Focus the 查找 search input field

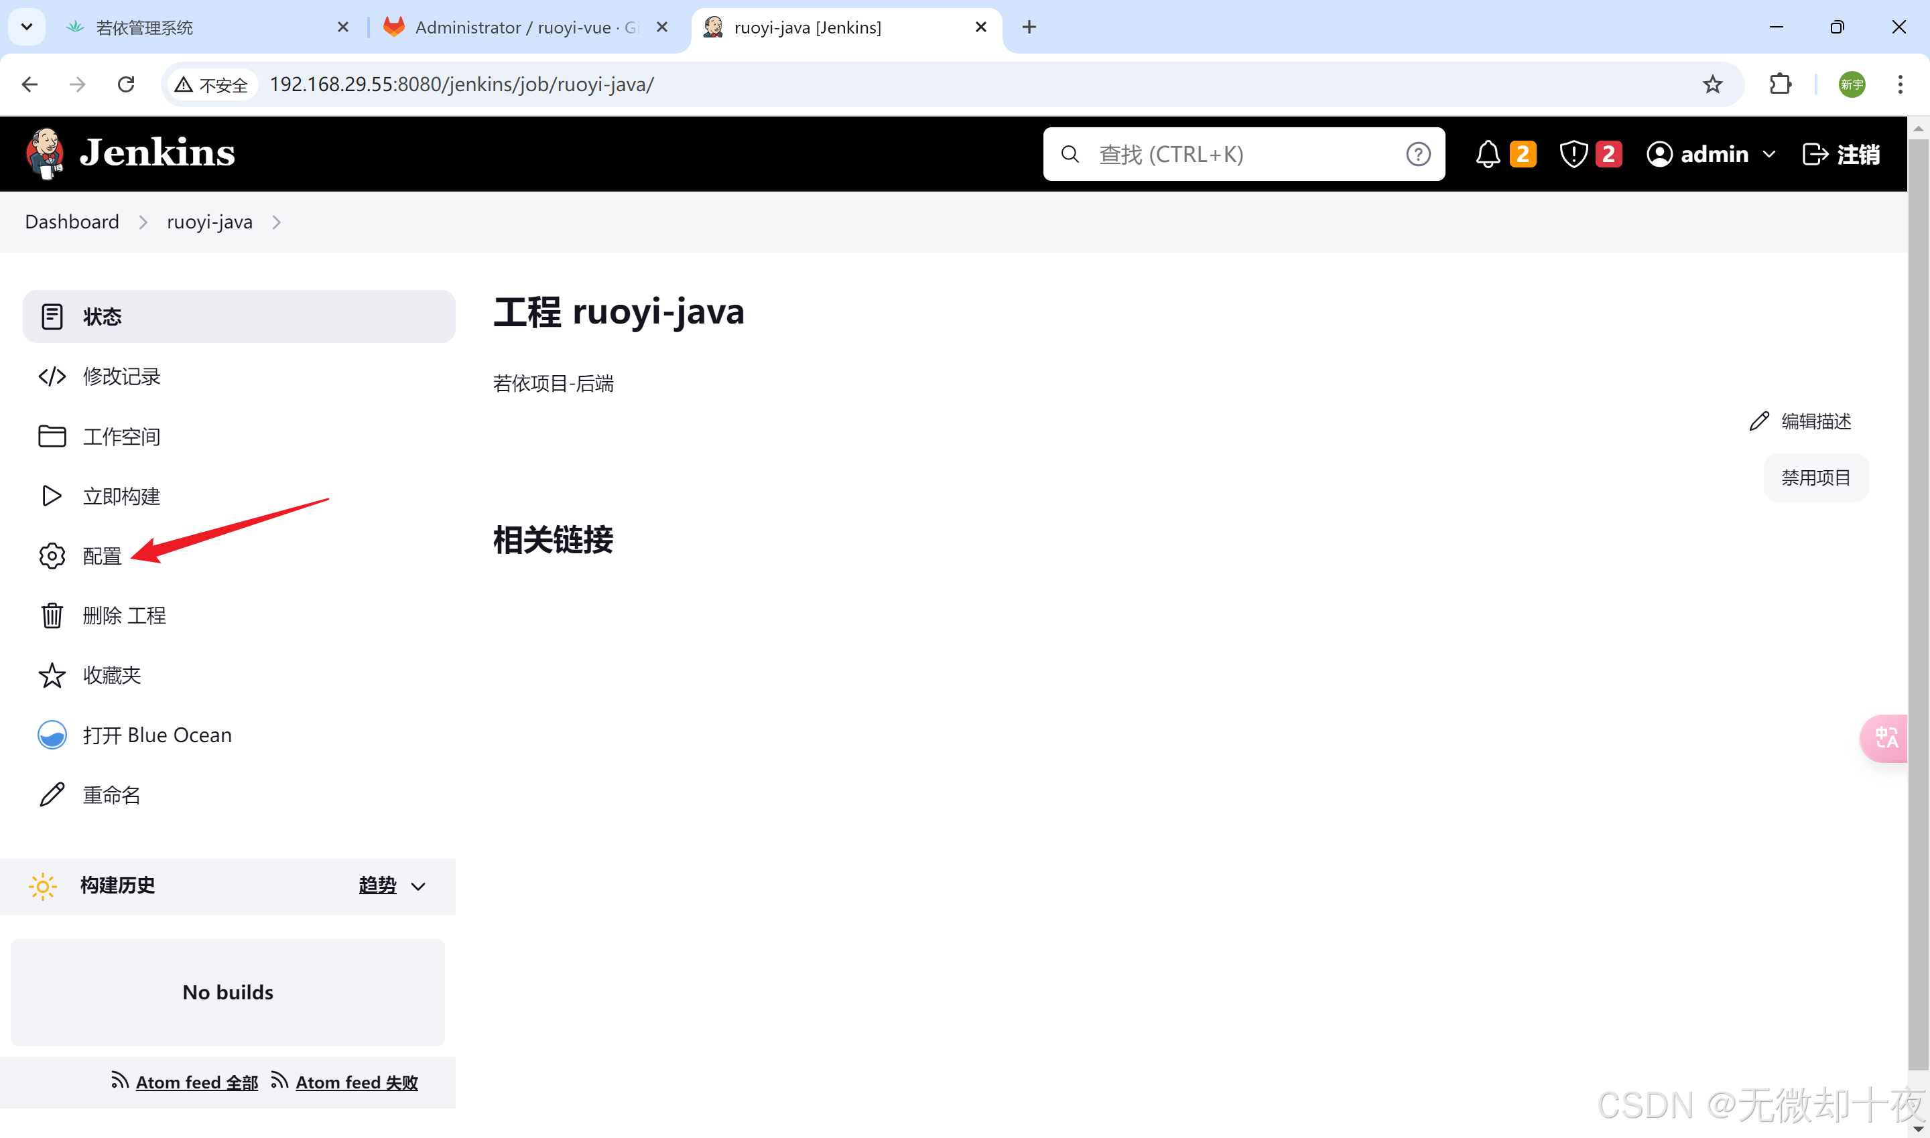click(1242, 154)
